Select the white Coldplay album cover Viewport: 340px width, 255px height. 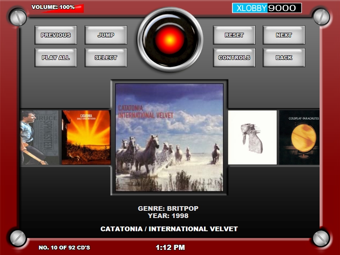point(252,137)
